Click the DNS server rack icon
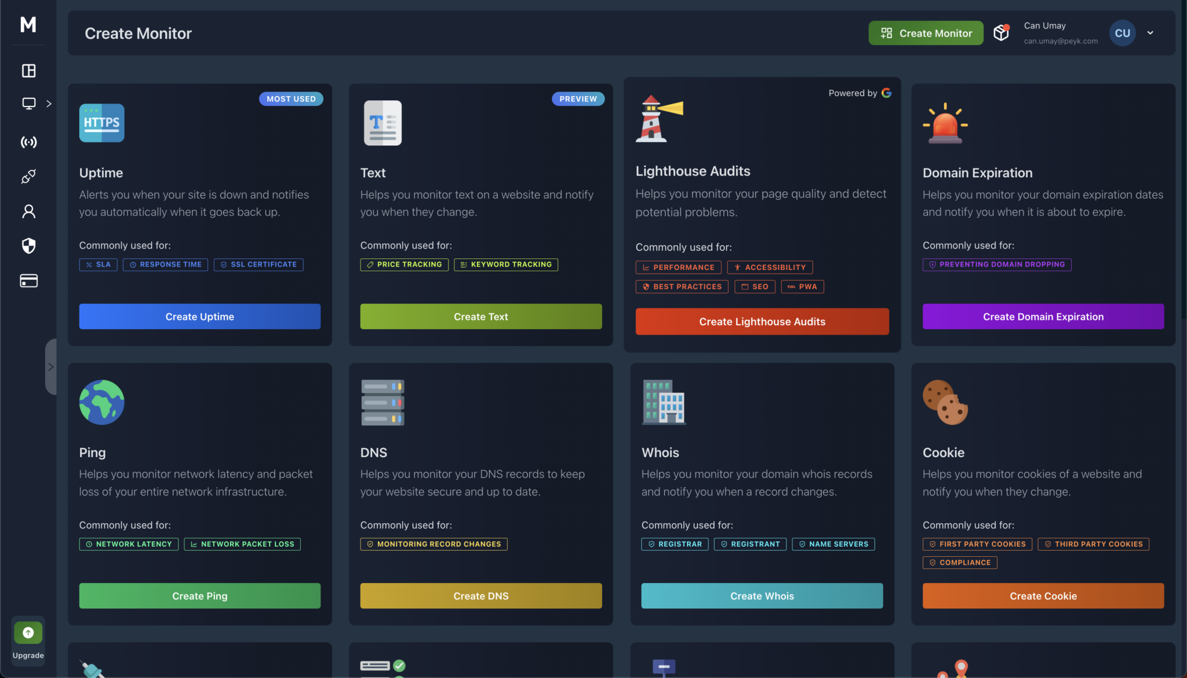 click(x=383, y=402)
